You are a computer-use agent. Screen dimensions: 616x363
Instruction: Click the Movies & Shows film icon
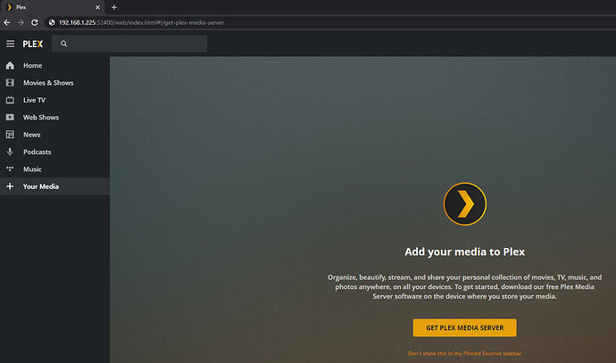tap(10, 83)
